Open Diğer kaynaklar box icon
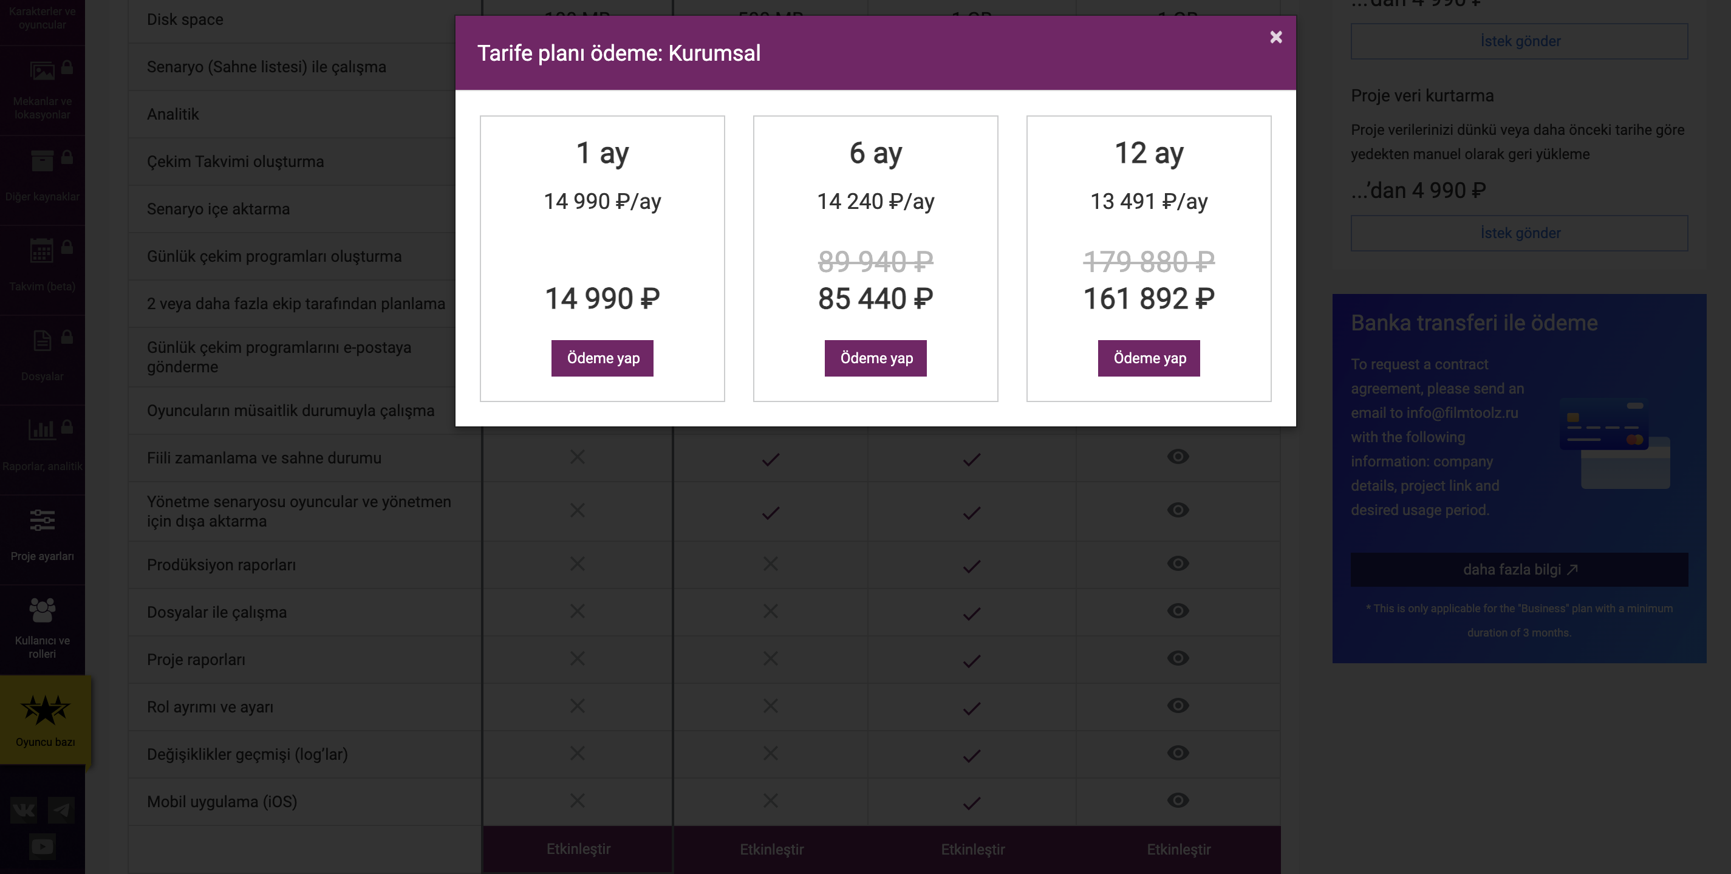This screenshot has height=874, width=1731. point(42,160)
